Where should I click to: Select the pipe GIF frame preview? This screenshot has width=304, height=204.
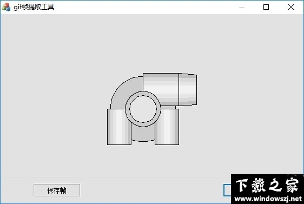click(x=152, y=109)
